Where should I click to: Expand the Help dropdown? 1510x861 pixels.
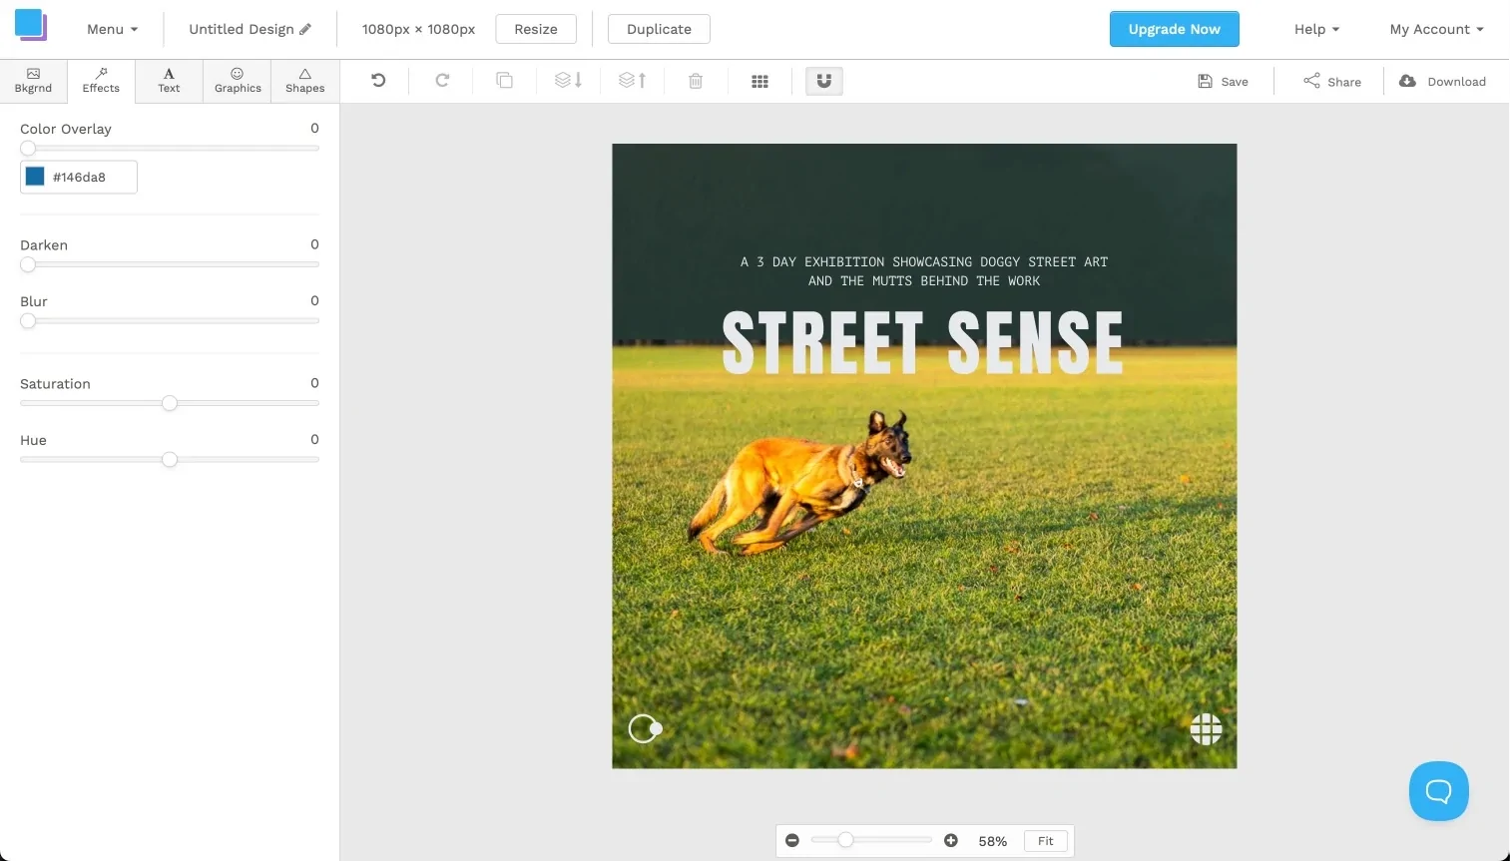[1316, 29]
